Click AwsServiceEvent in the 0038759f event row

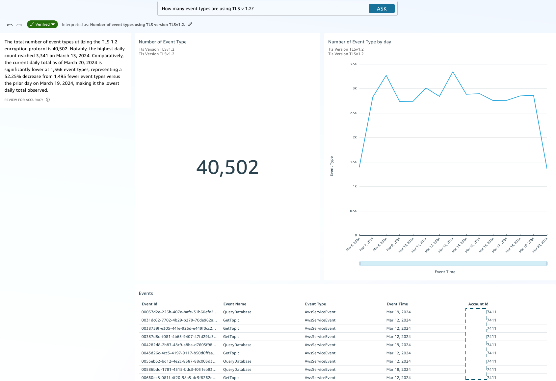pos(320,328)
